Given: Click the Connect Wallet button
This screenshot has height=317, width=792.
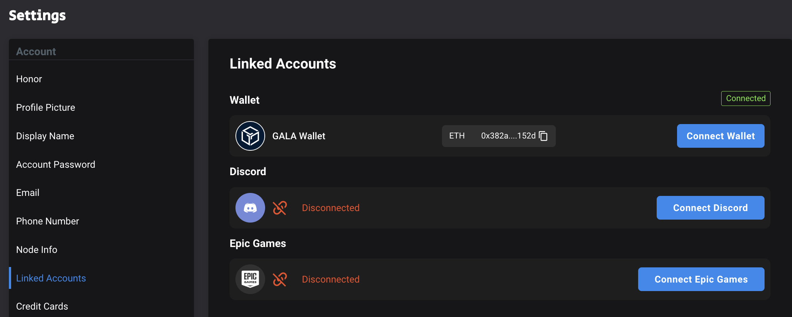Looking at the screenshot, I should 720,136.
